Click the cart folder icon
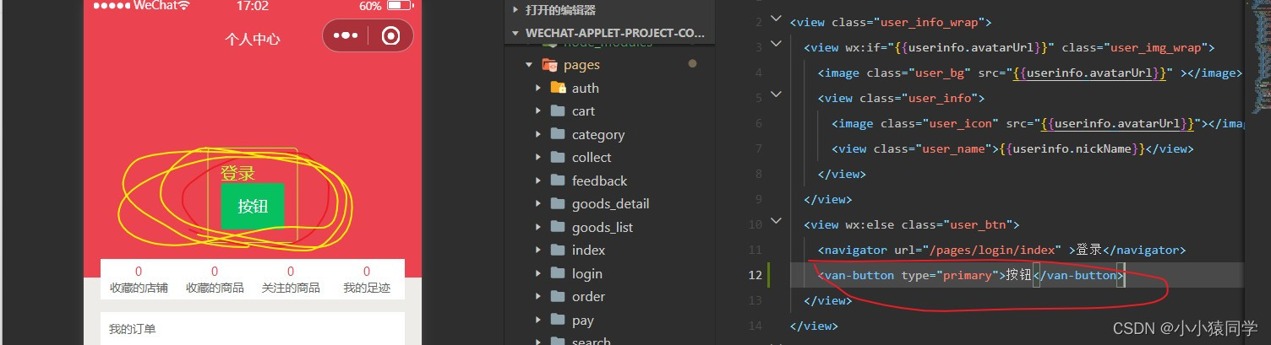1271x345 pixels. [558, 111]
